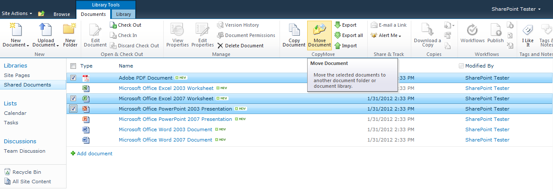Viewport: 553px width, 191px height.
Task: Click the Upload Document icon
Action: pyautogui.click(x=45, y=29)
